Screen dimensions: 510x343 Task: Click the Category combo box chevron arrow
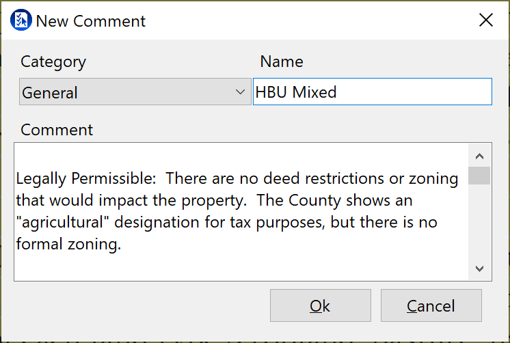240,92
